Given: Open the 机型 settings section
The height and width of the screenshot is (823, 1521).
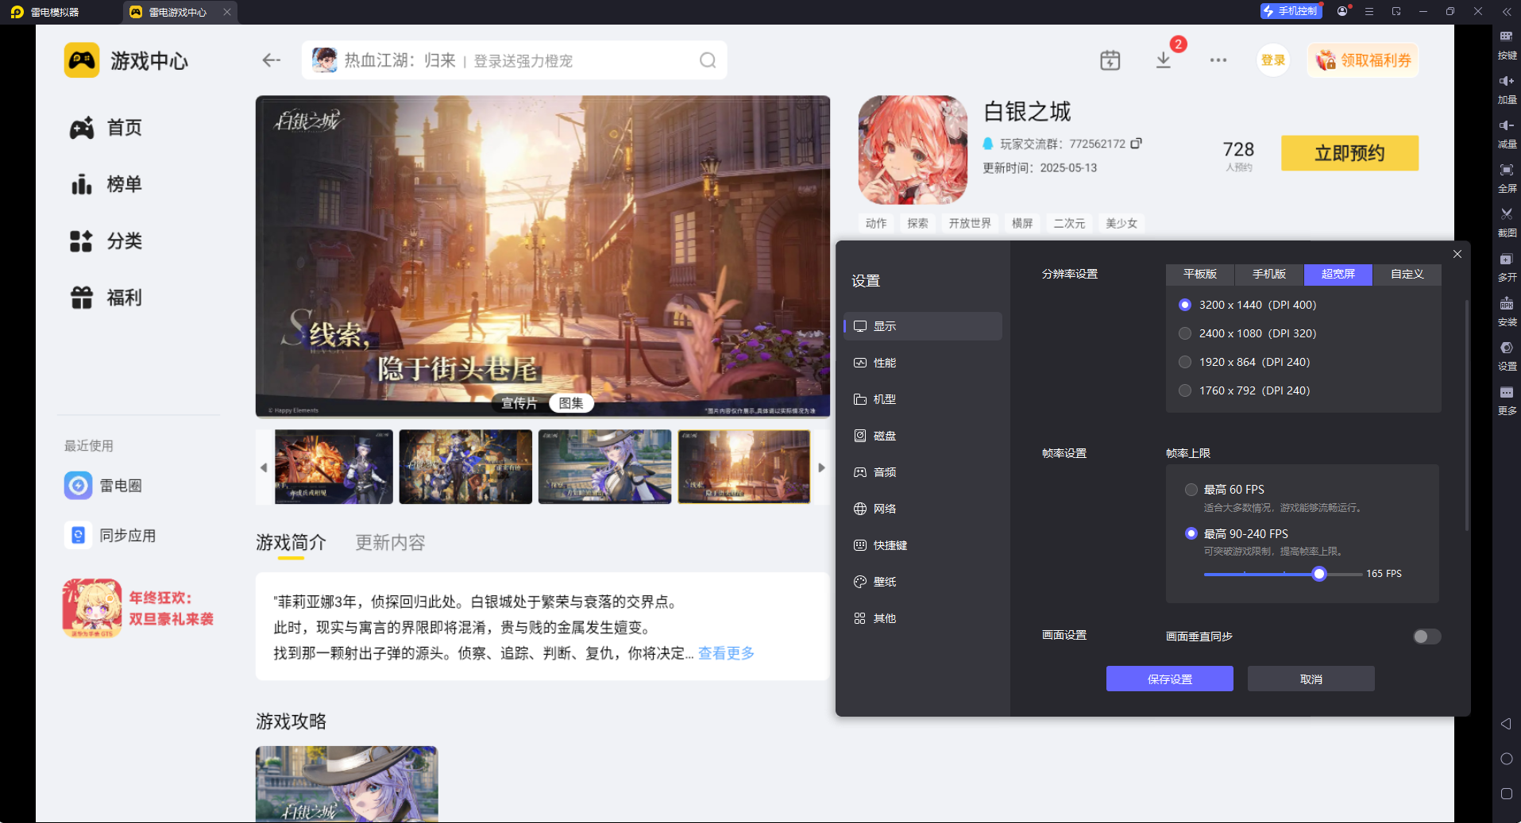Looking at the screenshot, I should click(x=923, y=399).
